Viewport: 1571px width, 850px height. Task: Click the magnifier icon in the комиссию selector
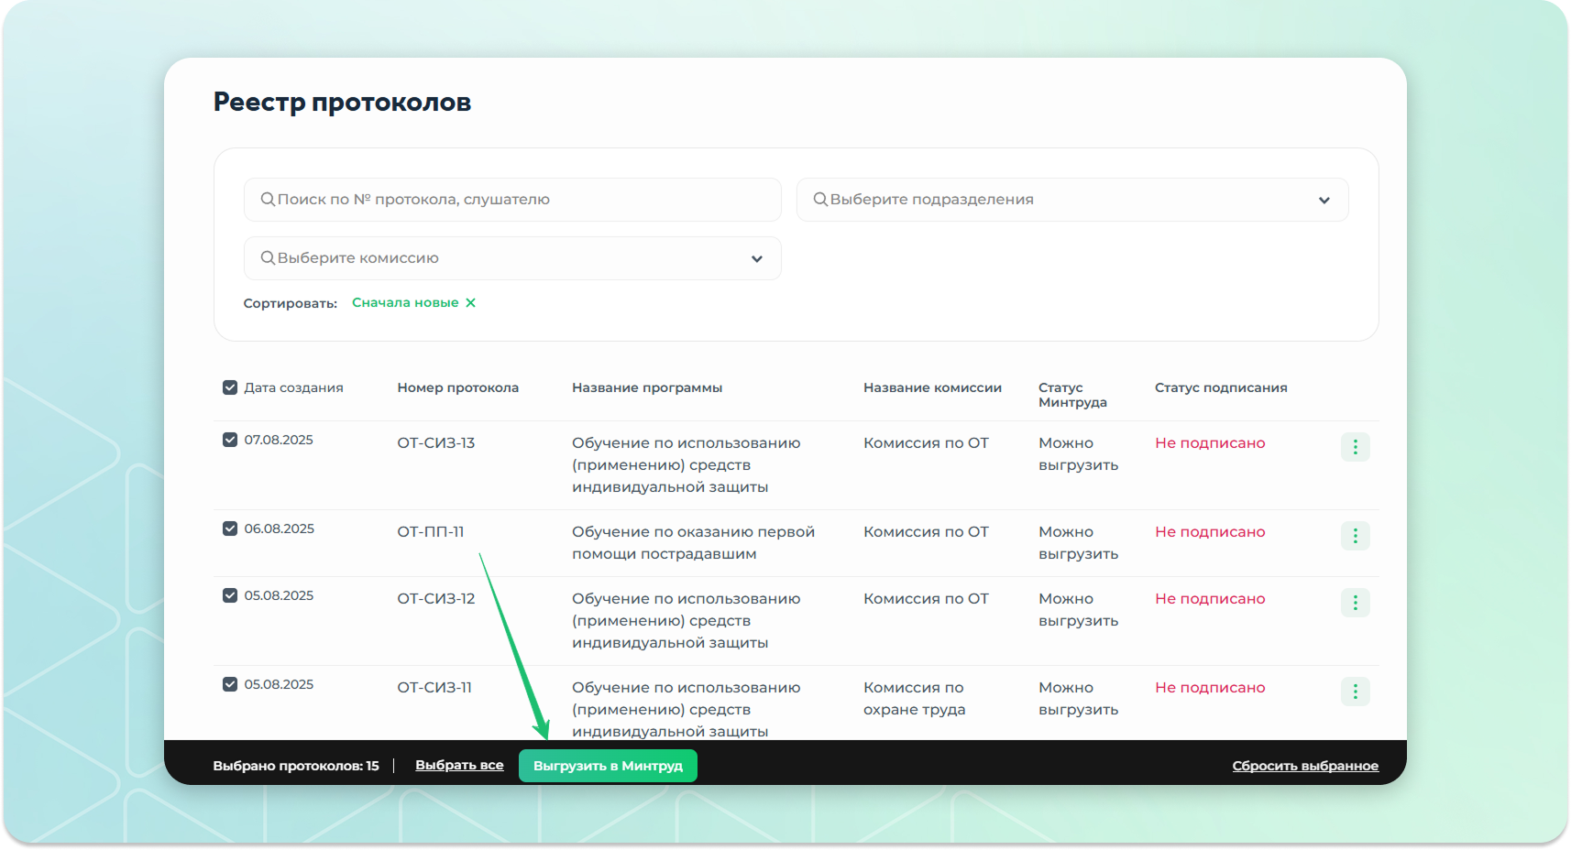point(268,258)
